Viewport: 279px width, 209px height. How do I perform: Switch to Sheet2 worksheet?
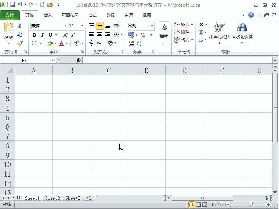(x=52, y=198)
